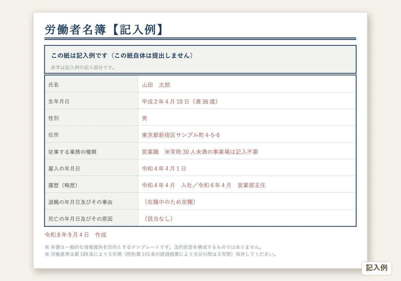
Task: Click the history value ending with 営業部主任
Action: [204, 185]
